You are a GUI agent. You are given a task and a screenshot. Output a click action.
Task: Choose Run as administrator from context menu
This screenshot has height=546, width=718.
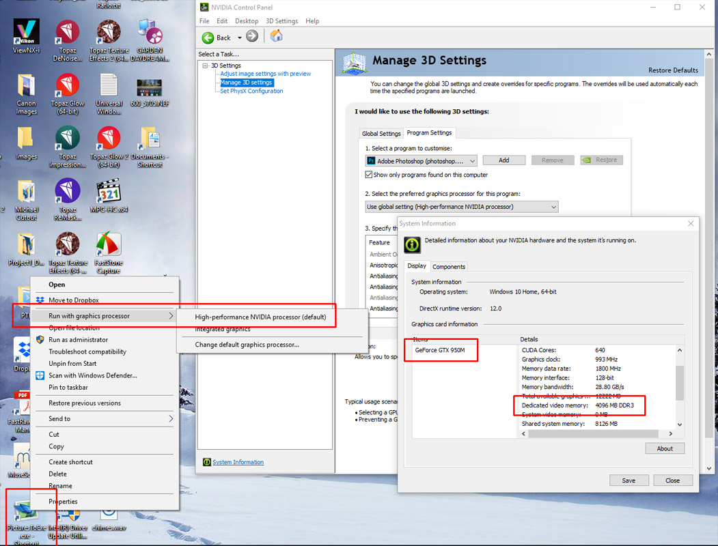[78, 340]
